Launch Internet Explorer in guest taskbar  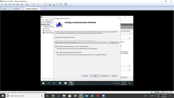[x=60, y=83]
